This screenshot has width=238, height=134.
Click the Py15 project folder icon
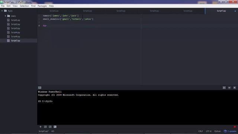(6, 11)
